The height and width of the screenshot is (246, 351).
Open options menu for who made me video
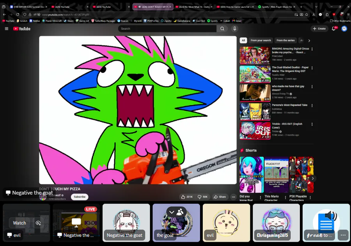point(312,87)
